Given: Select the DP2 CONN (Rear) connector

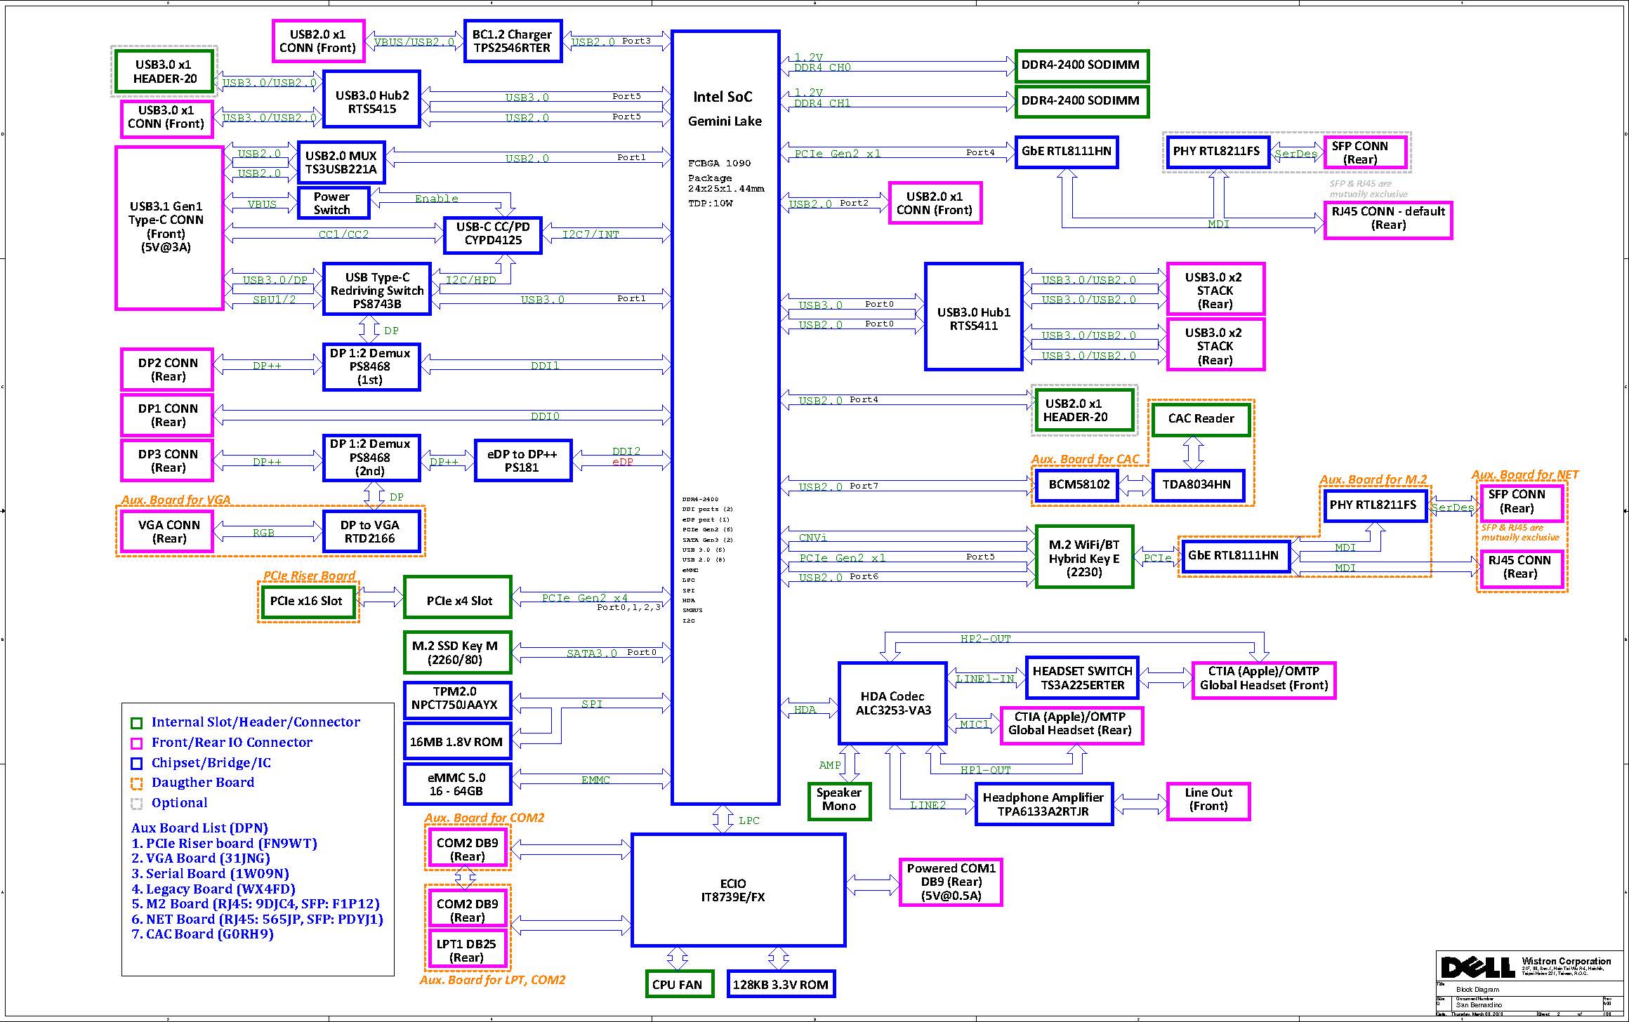Looking at the screenshot, I should [x=167, y=369].
